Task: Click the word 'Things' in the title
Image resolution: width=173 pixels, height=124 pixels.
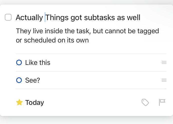Action: coord(57,18)
